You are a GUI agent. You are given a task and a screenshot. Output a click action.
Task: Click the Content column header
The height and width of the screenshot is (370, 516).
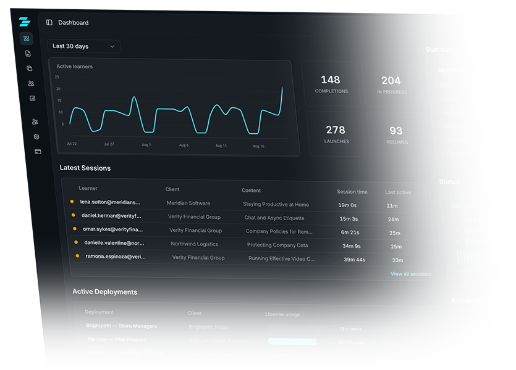coord(251,190)
